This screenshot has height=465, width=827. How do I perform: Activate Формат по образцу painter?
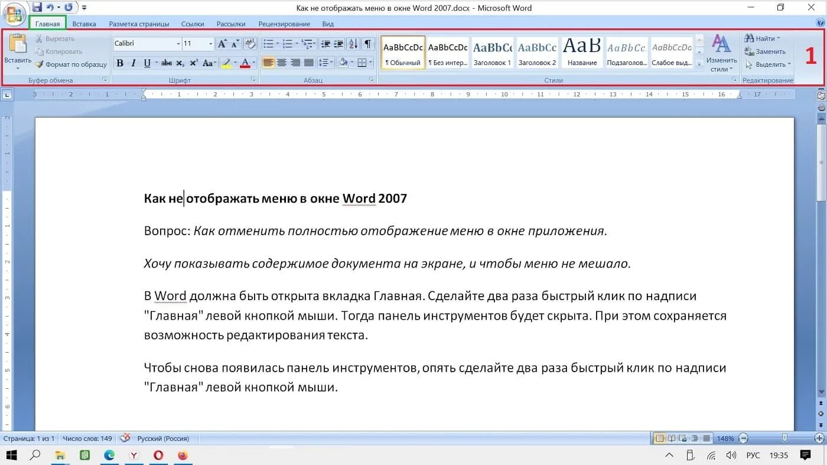71,64
